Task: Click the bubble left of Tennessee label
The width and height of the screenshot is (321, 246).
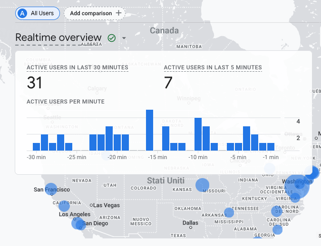Action: [229, 212]
